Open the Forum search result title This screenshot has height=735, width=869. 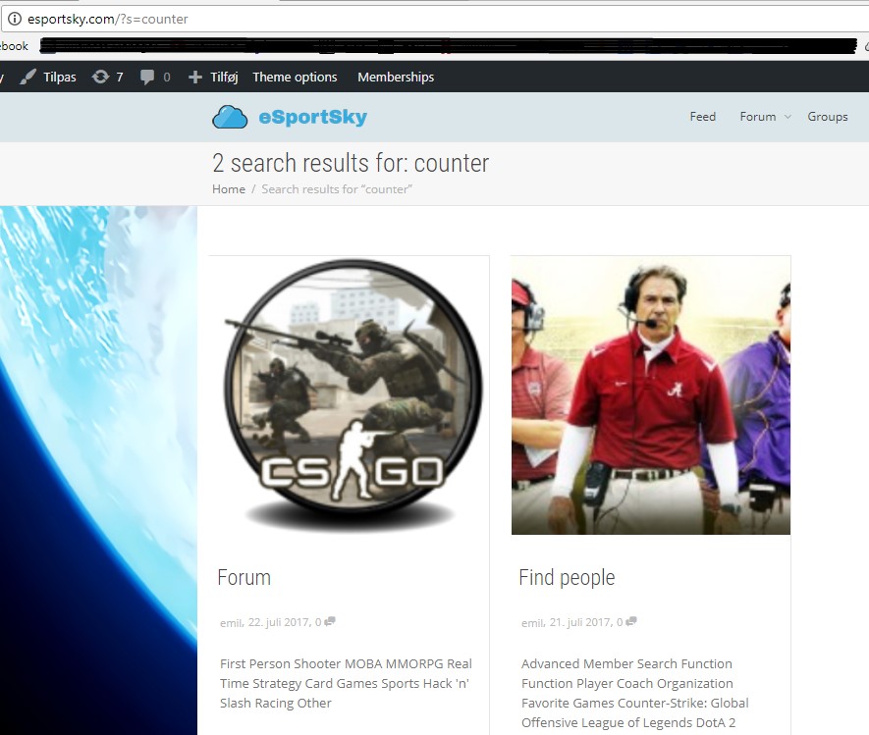[244, 577]
